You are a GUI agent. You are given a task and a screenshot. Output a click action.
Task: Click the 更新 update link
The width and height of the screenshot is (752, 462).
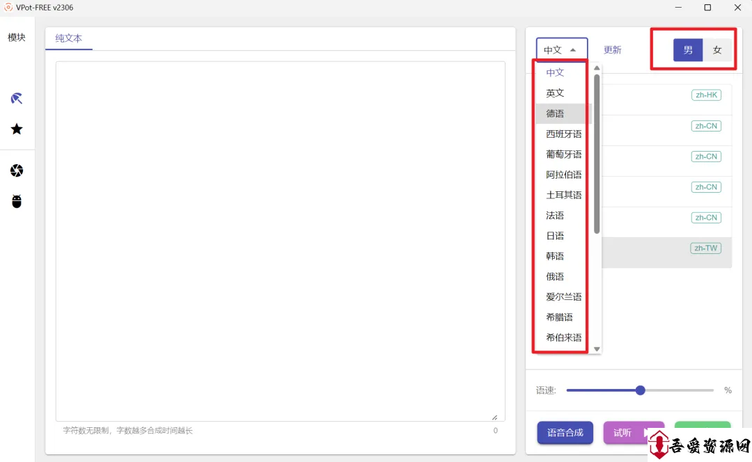[x=613, y=50]
